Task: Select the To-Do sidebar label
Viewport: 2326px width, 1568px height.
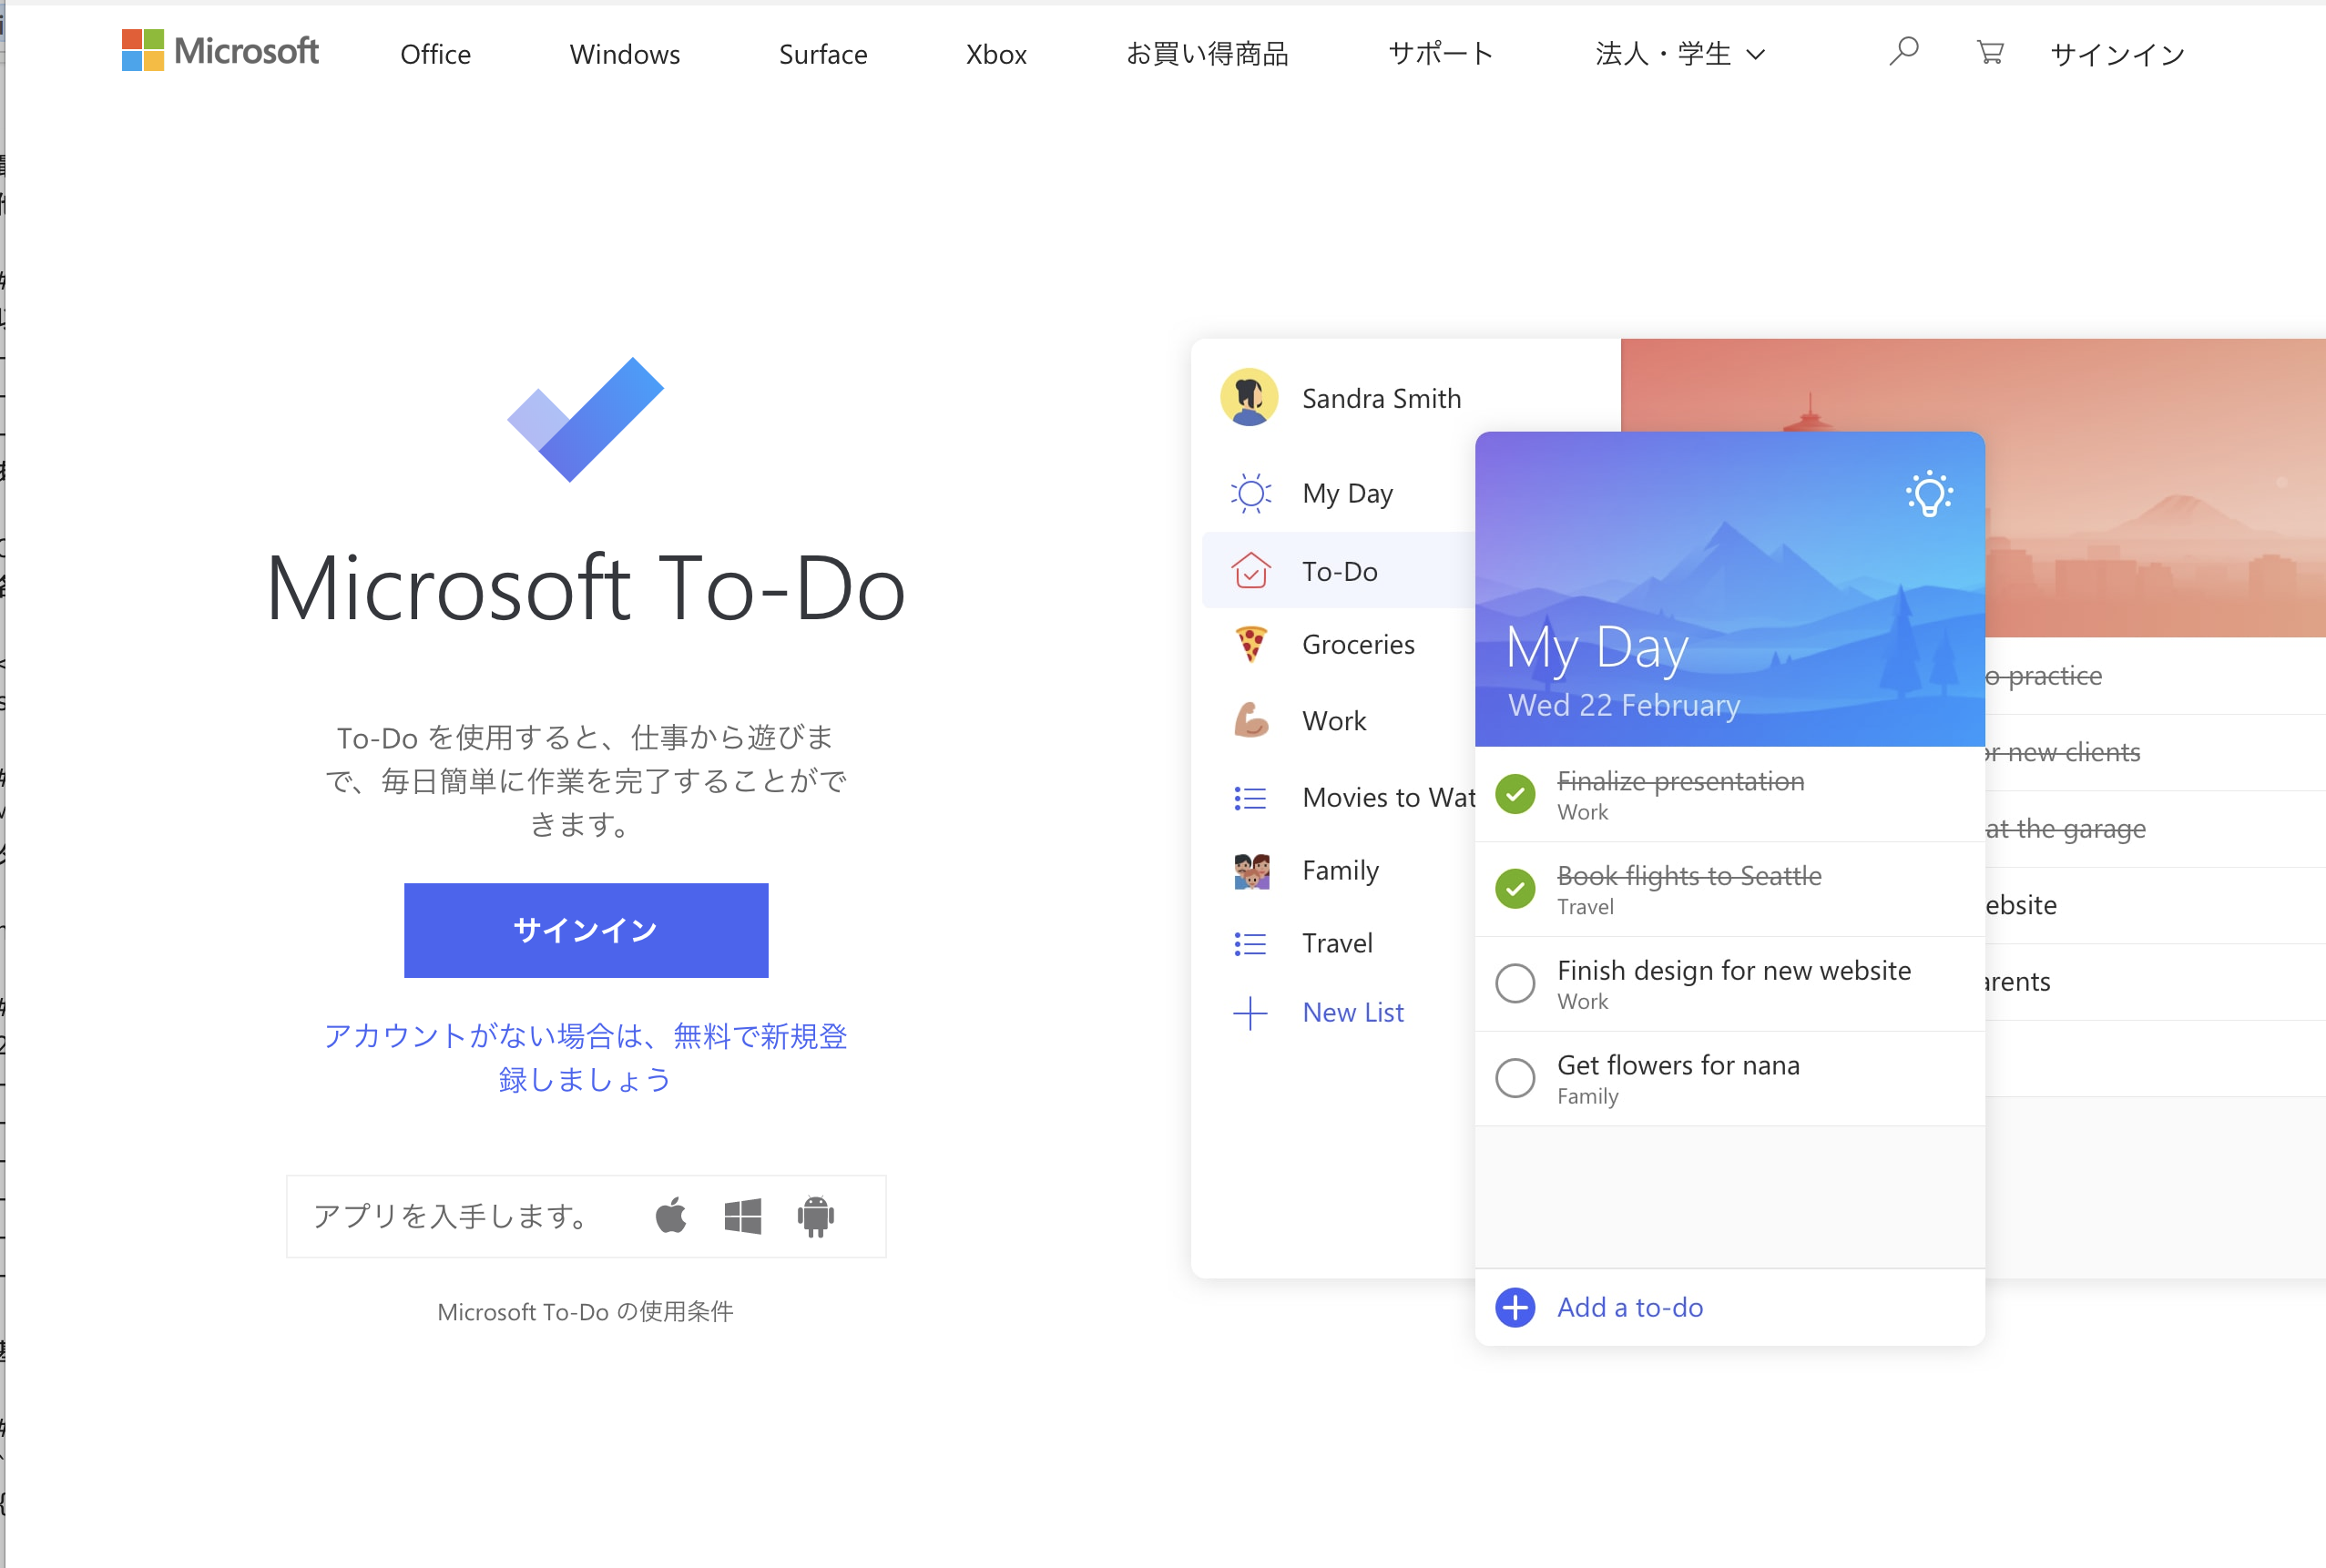Action: tap(1340, 571)
